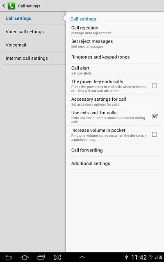Open Call rejection settings
Image resolution: width=164 pixels, height=262 pixels.
115,30
